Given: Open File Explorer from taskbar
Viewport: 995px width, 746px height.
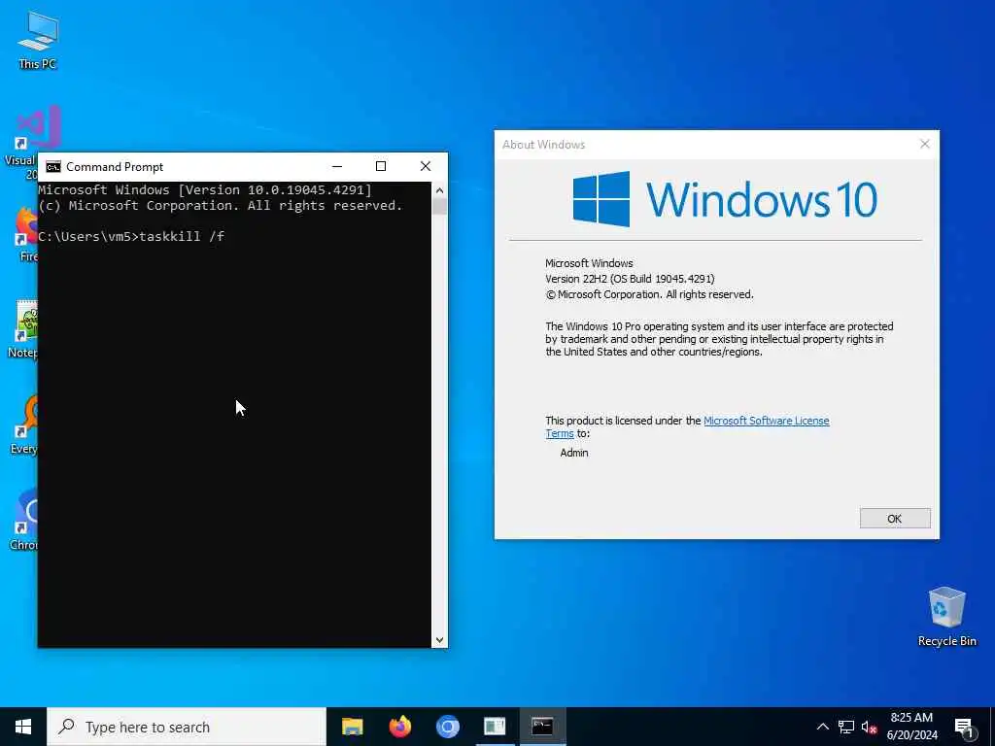Looking at the screenshot, I should pos(352,727).
